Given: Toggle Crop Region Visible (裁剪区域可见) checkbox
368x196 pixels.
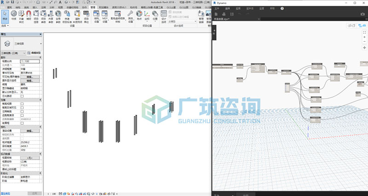Looking at the screenshot, I should (x=22, y=108).
